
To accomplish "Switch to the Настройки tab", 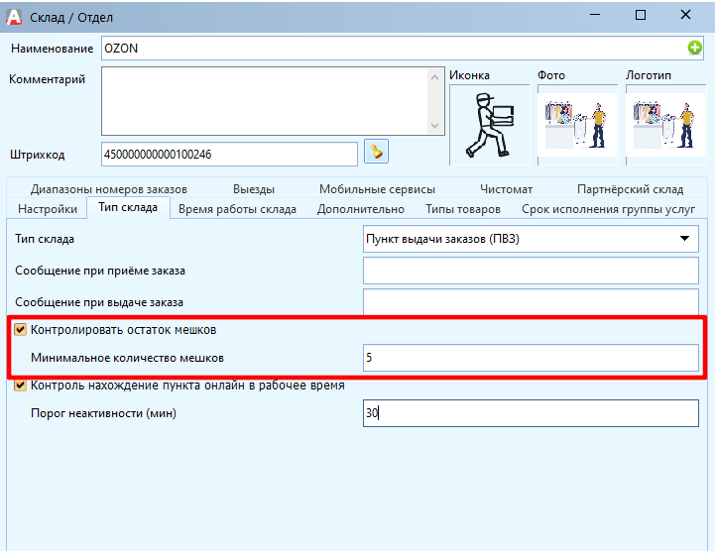I will point(47,209).
